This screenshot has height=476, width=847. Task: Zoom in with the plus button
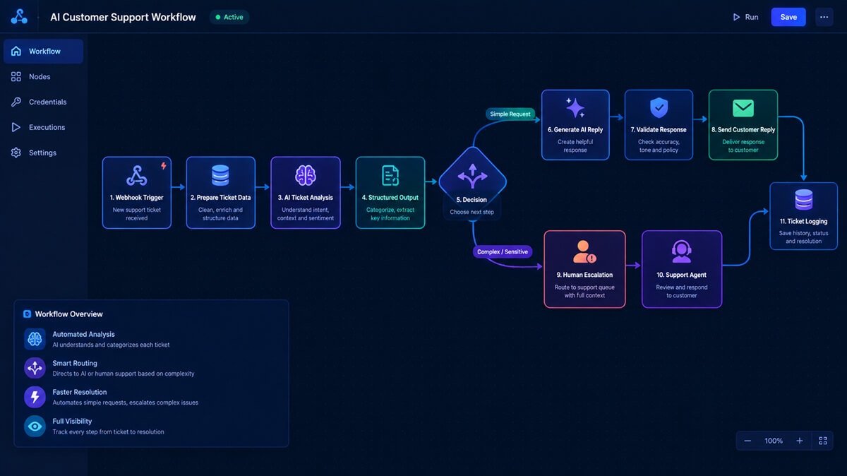tap(800, 441)
